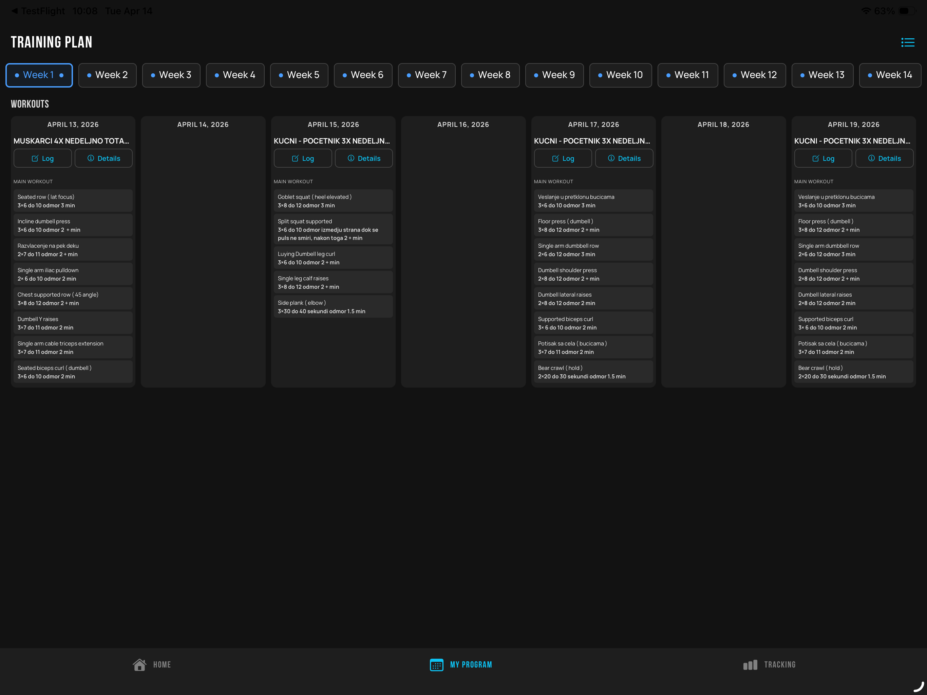Select April 19 'Potisak sa cela ( bucicama )'

click(x=854, y=347)
